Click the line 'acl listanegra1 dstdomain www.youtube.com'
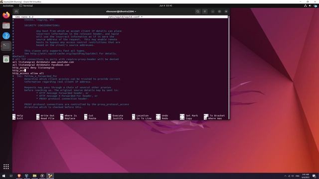The width and height of the screenshot is (319, 179). (43, 62)
